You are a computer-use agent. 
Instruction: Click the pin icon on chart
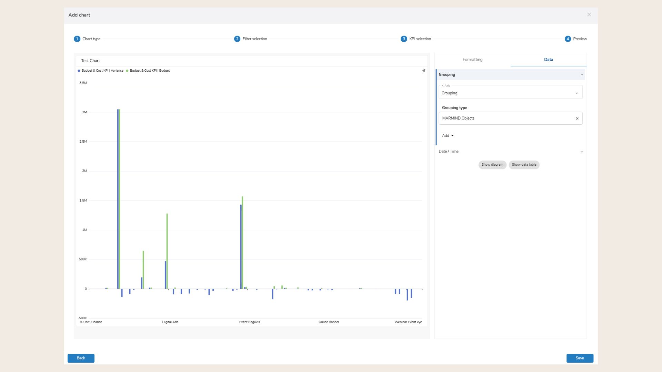point(424,71)
